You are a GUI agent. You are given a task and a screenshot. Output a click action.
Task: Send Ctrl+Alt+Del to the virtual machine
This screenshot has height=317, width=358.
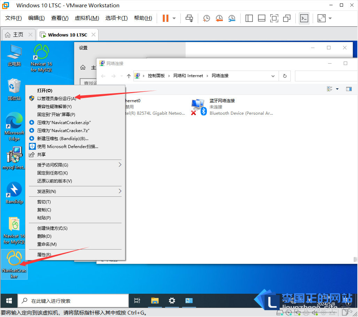(189, 18)
